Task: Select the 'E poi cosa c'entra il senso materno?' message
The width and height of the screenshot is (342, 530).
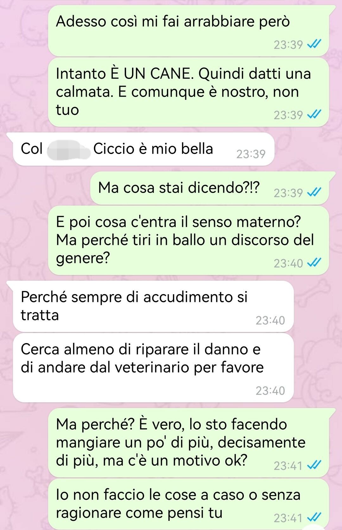Action: (x=188, y=240)
